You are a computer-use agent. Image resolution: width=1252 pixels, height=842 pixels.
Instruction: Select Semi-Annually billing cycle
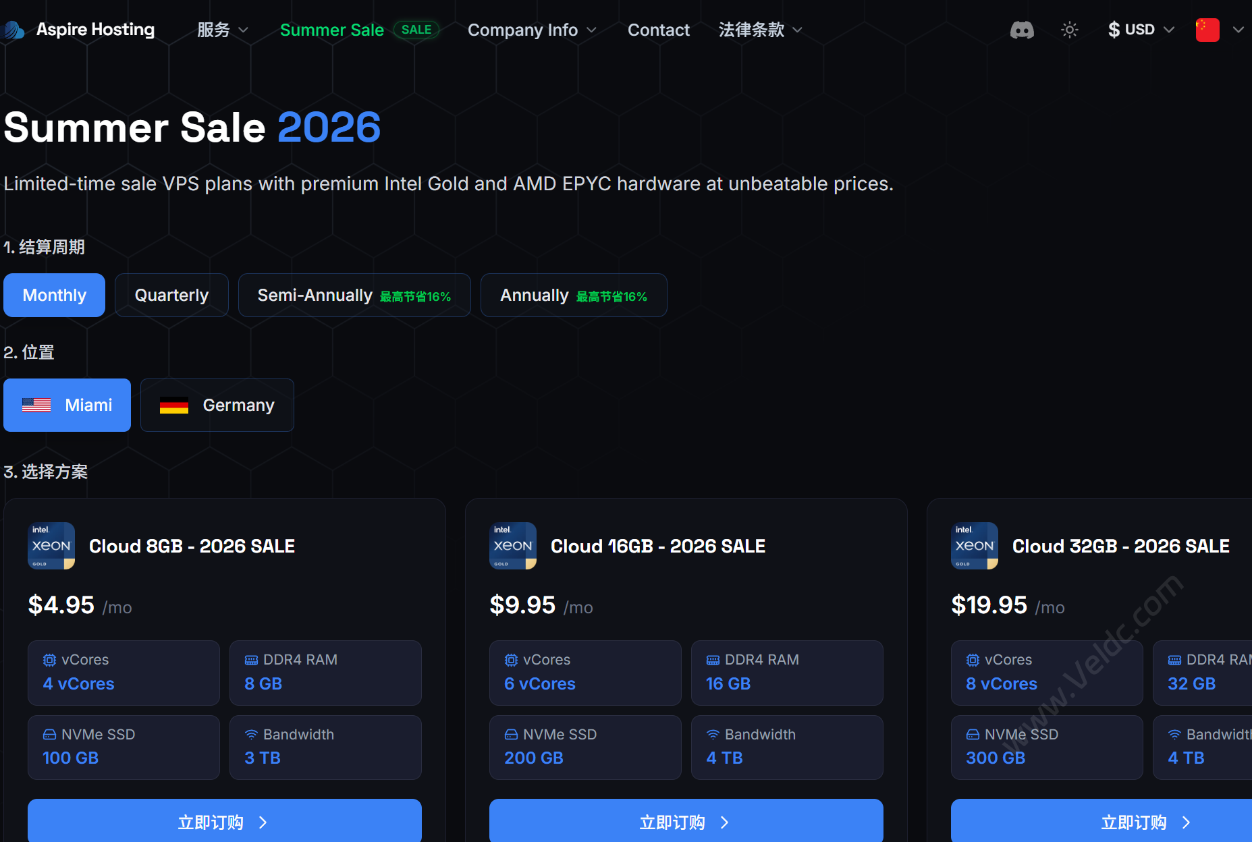pyautogui.click(x=354, y=295)
